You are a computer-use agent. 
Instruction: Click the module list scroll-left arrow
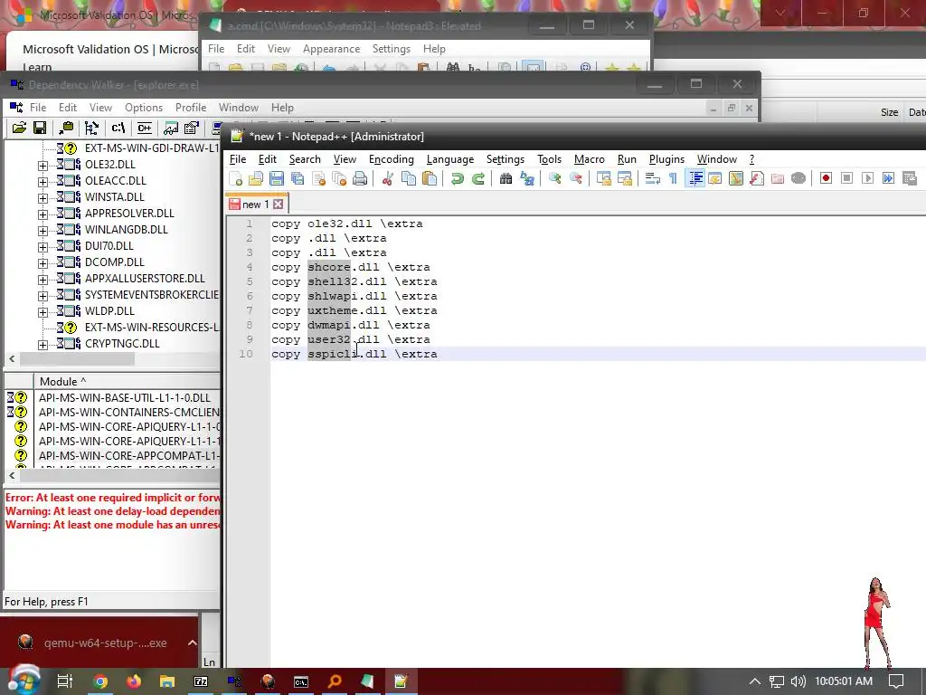point(12,475)
